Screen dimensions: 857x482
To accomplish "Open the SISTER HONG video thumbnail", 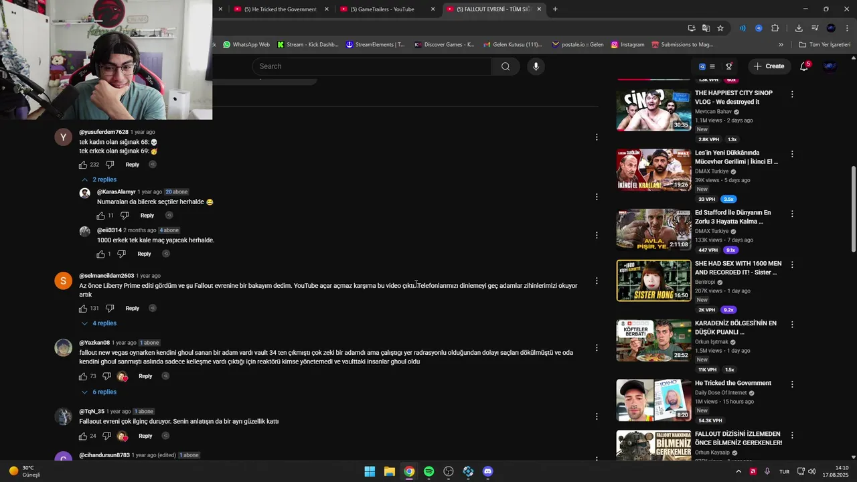I will [653, 280].
